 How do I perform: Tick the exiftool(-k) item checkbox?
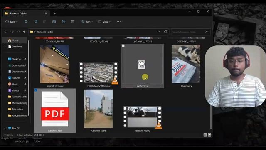[123, 45]
